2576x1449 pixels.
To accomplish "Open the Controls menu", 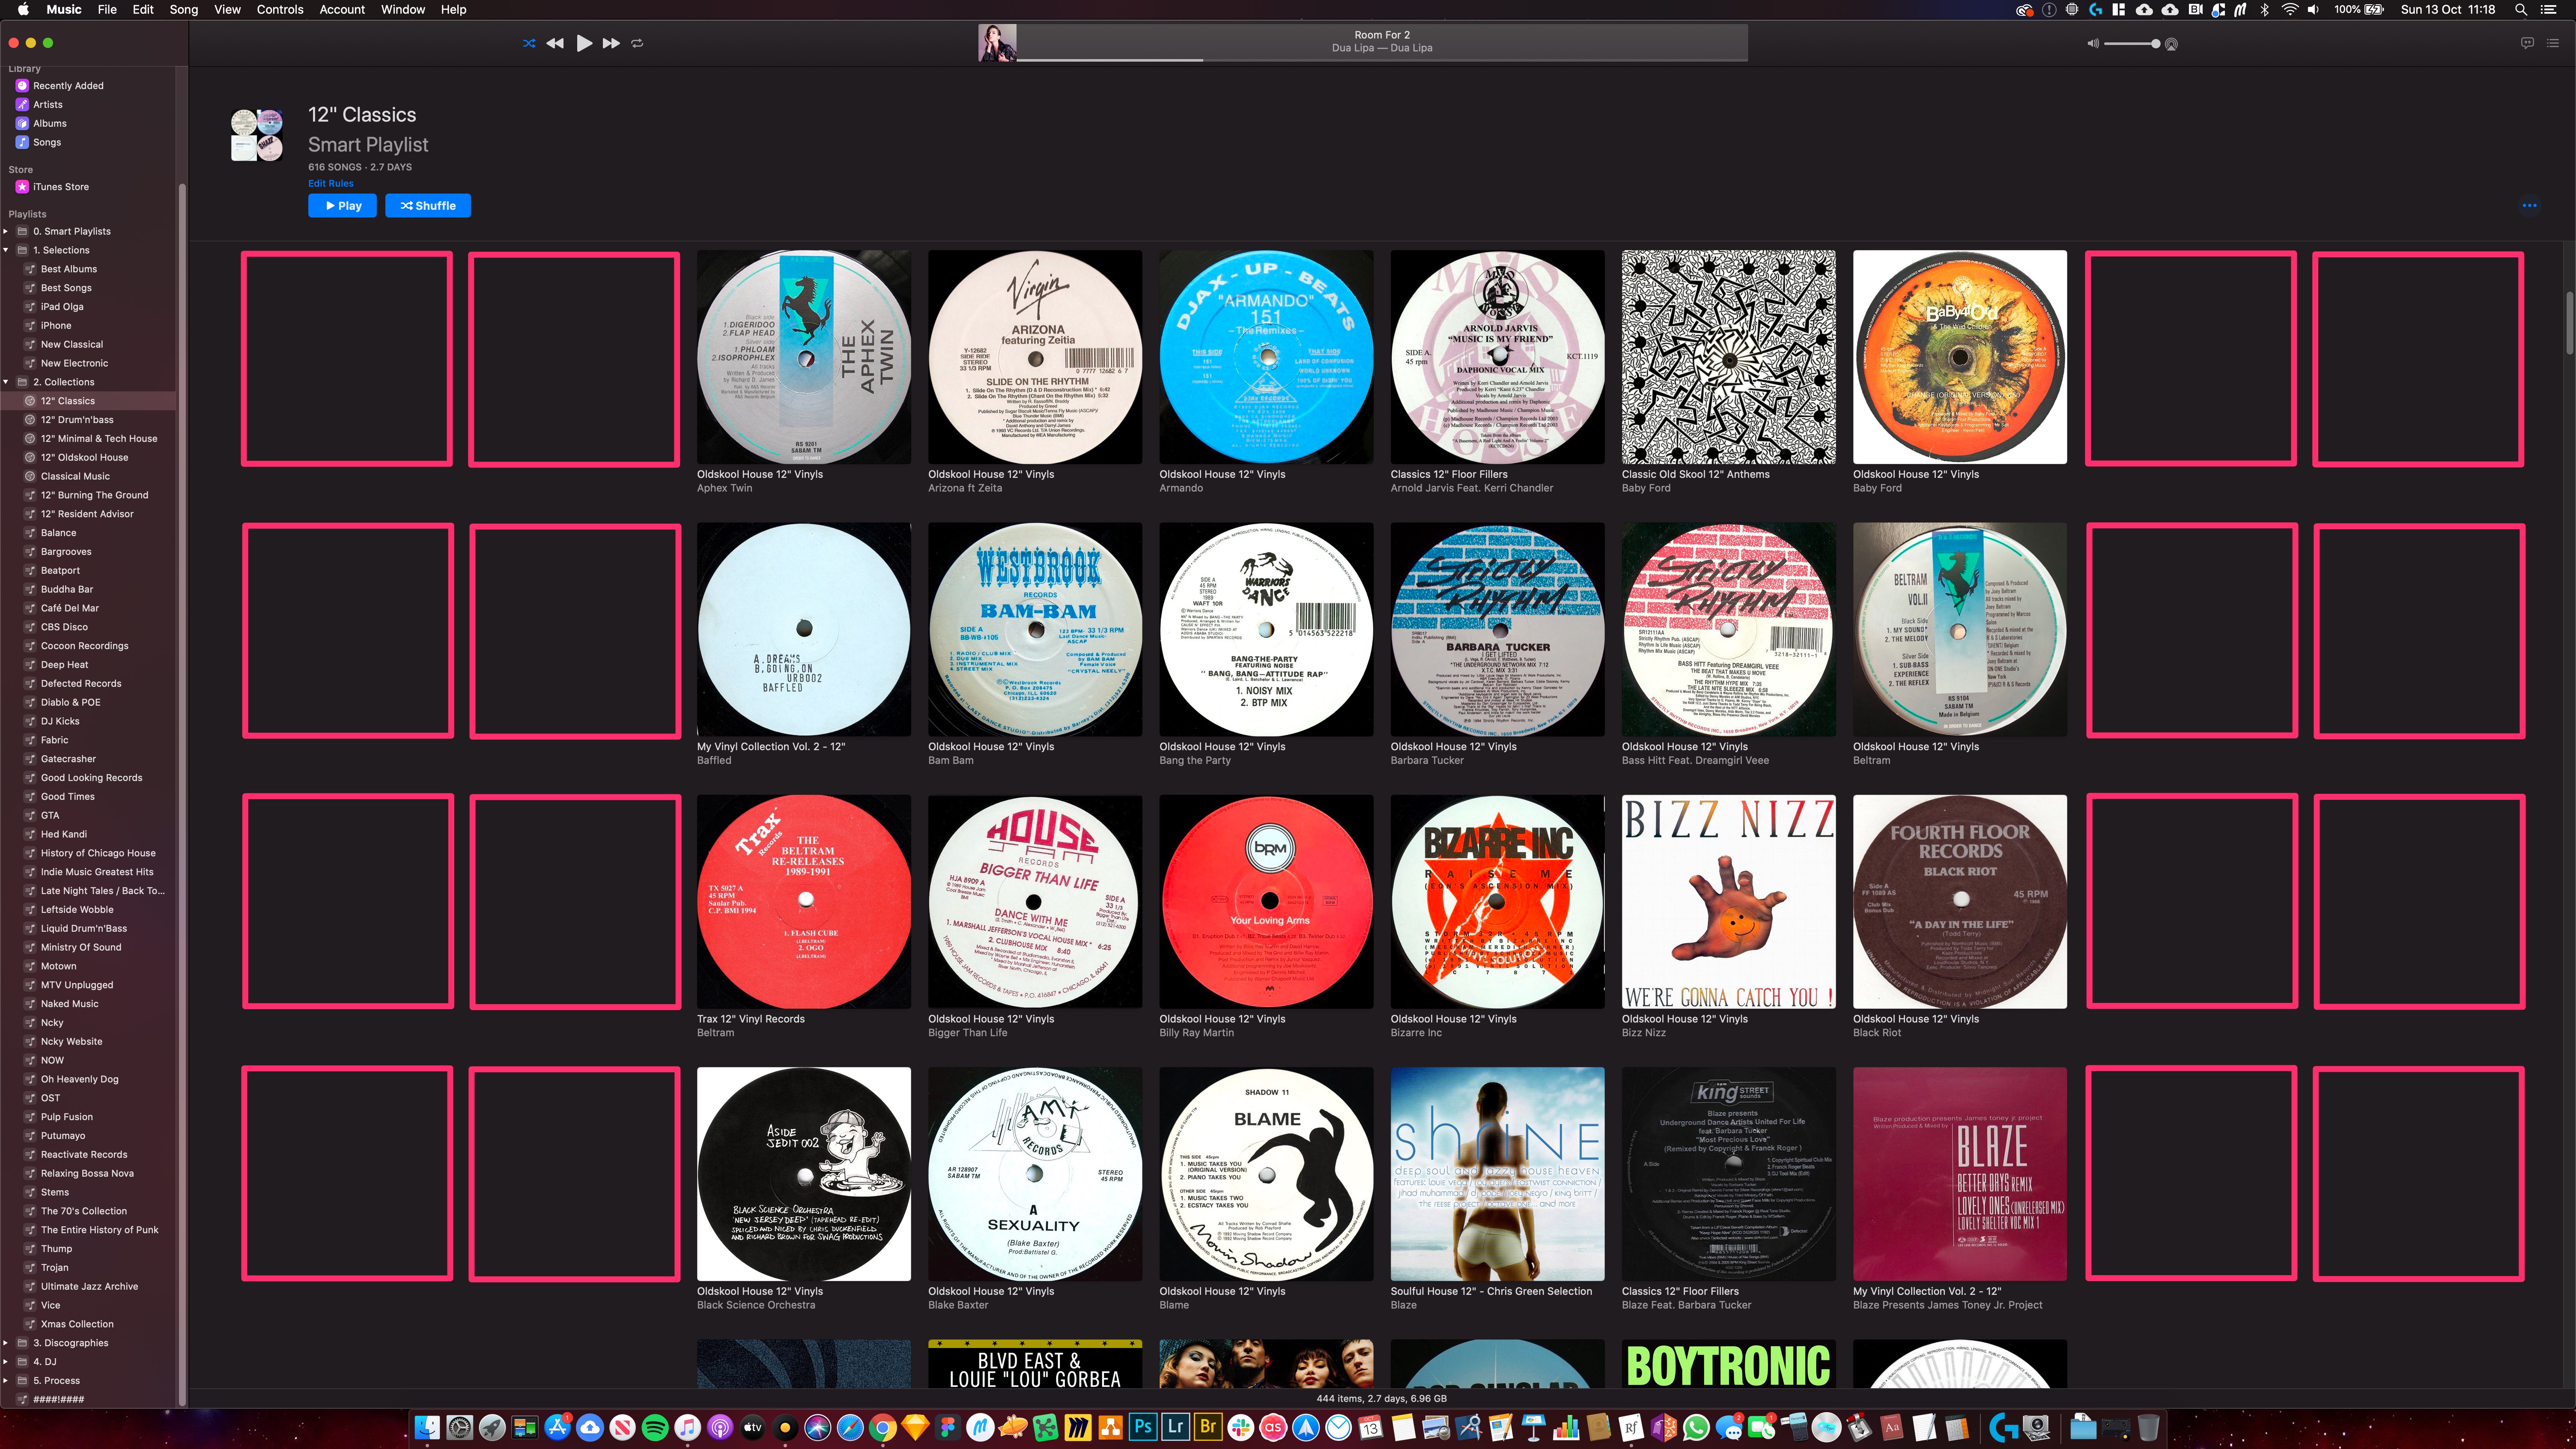I will (x=279, y=9).
